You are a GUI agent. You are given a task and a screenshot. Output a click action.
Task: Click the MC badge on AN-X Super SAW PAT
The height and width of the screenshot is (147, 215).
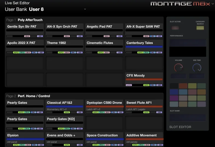click(x=152, y=36)
